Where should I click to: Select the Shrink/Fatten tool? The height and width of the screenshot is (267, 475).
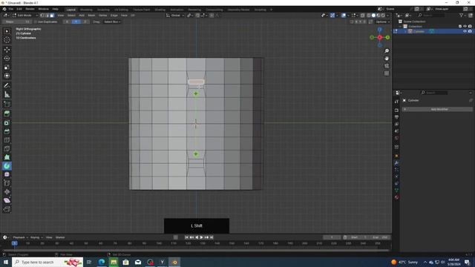tap(7, 192)
